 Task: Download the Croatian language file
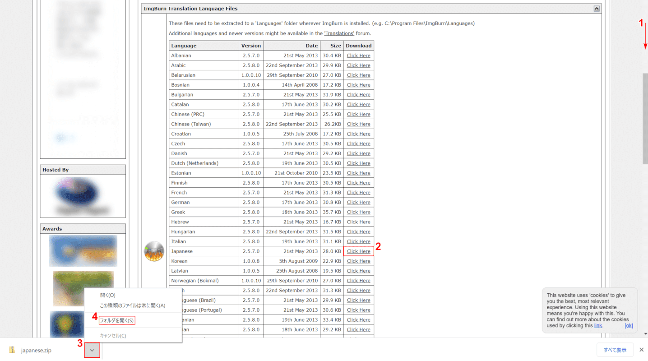point(359,134)
